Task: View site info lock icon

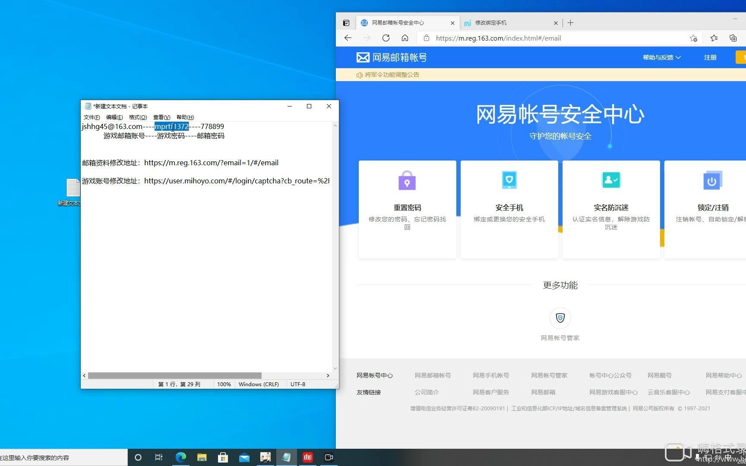Action: tap(427, 38)
